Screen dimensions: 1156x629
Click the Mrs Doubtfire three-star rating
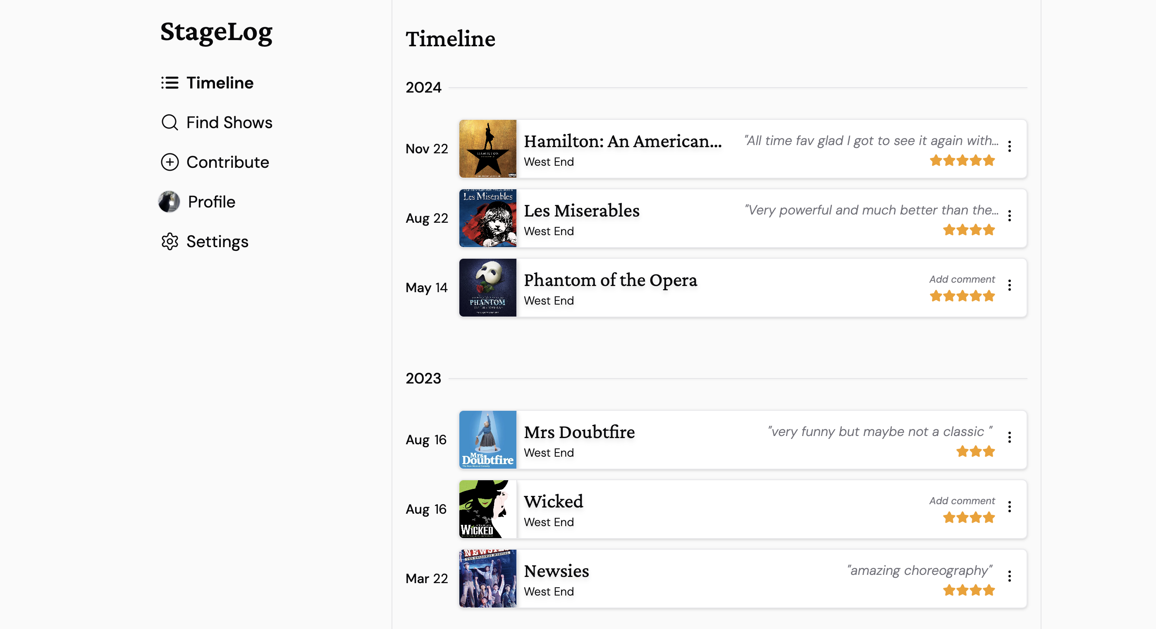975,451
